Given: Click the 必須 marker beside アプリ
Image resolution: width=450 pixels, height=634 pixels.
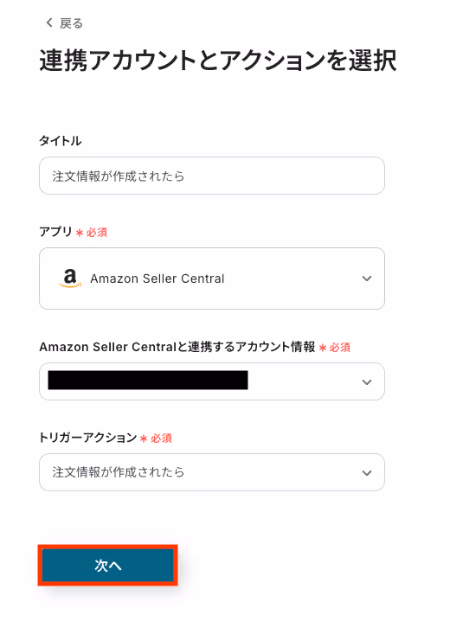Looking at the screenshot, I should pos(97,233).
